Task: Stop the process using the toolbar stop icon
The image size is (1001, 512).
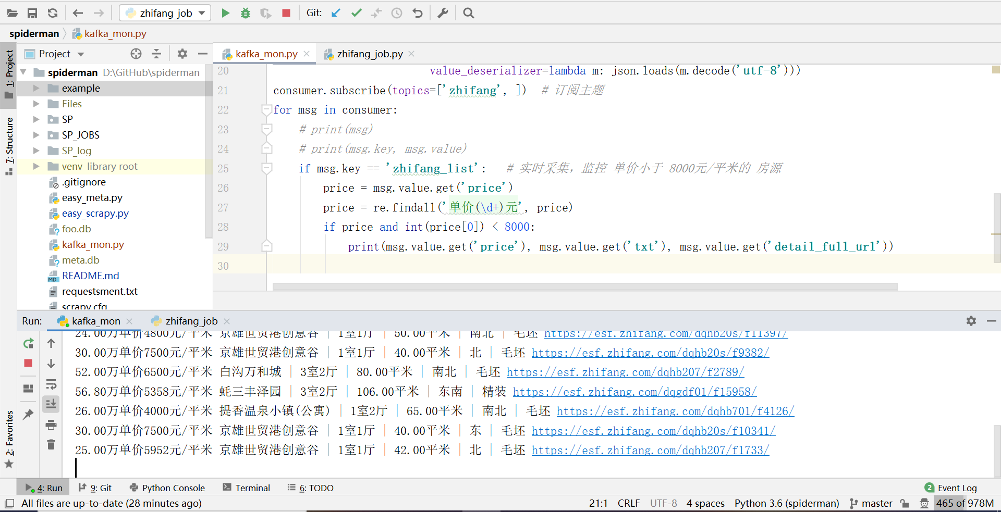Action: [286, 13]
